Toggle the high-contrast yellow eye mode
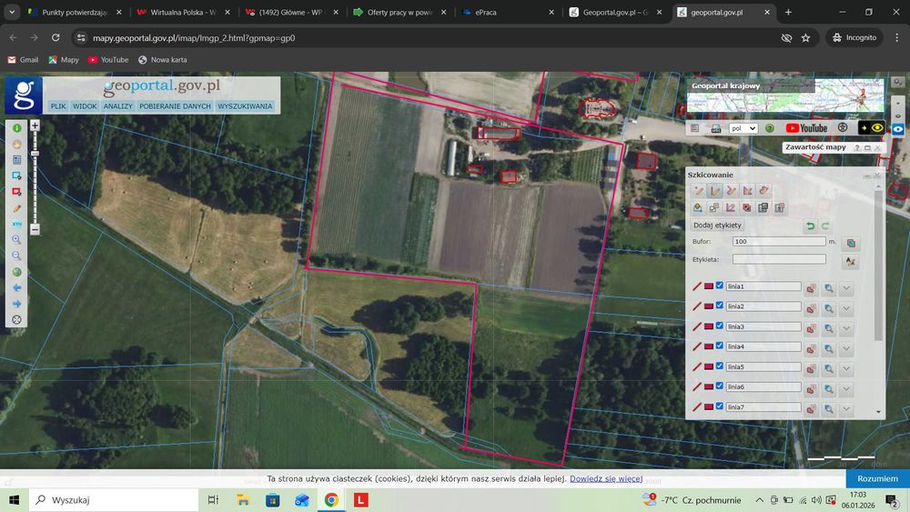 [871, 127]
